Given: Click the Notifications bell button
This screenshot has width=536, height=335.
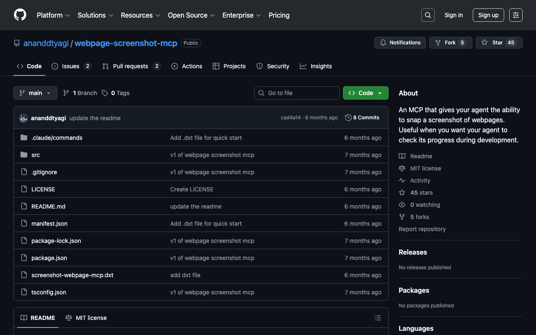Looking at the screenshot, I should click(x=400, y=43).
